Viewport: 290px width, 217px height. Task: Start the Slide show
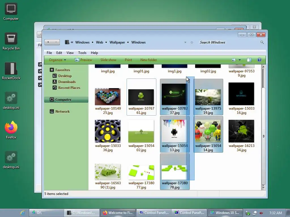(x=108, y=60)
